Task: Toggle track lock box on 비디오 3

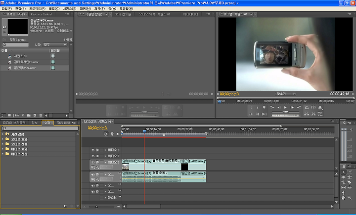Action: pyautogui.click(x=102, y=150)
